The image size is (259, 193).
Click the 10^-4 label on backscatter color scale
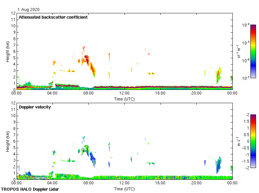tap(246, 25)
